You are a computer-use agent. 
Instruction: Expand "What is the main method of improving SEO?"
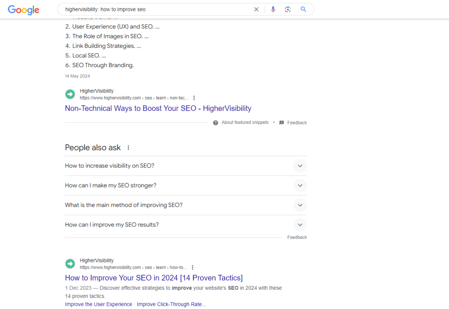click(300, 205)
